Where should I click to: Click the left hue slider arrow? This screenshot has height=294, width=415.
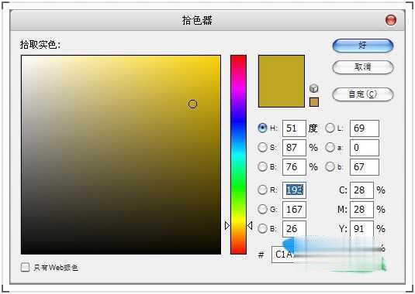227,226
